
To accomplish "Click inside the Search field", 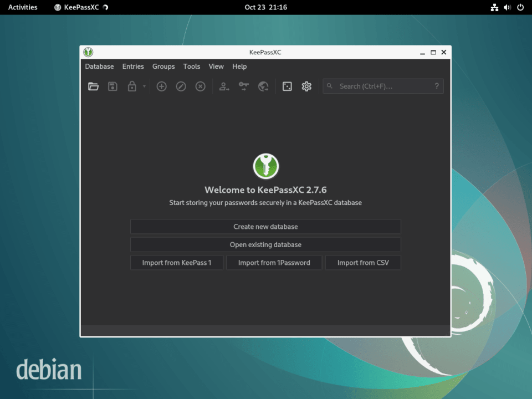I will click(382, 86).
